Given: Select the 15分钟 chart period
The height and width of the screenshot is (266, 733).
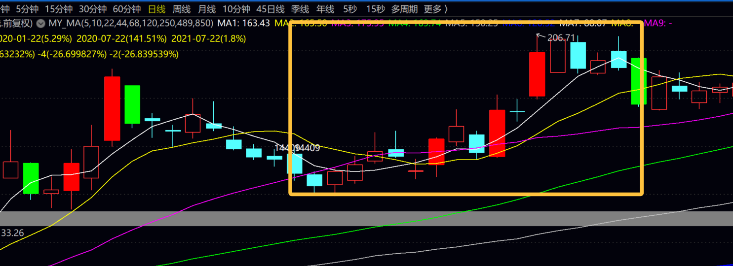Looking at the screenshot, I should 58,9.
